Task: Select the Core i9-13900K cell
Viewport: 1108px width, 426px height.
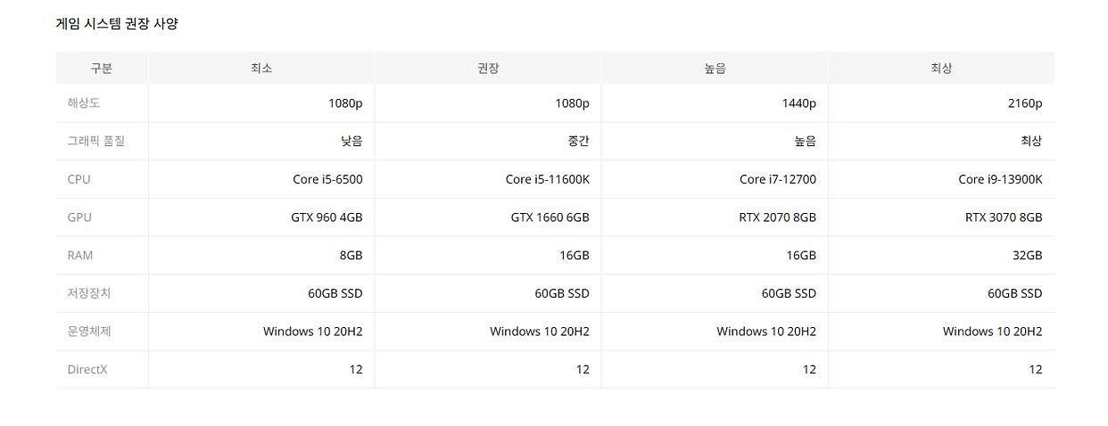Action: (x=1000, y=179)
